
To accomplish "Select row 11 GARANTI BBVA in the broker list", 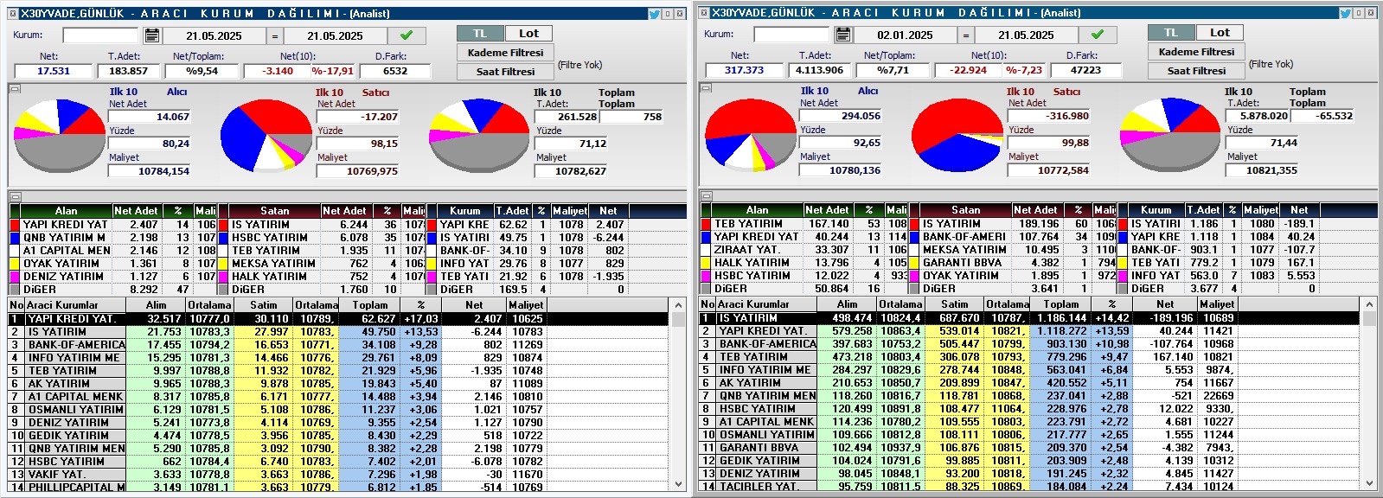I will click(x=1029, y=448).
